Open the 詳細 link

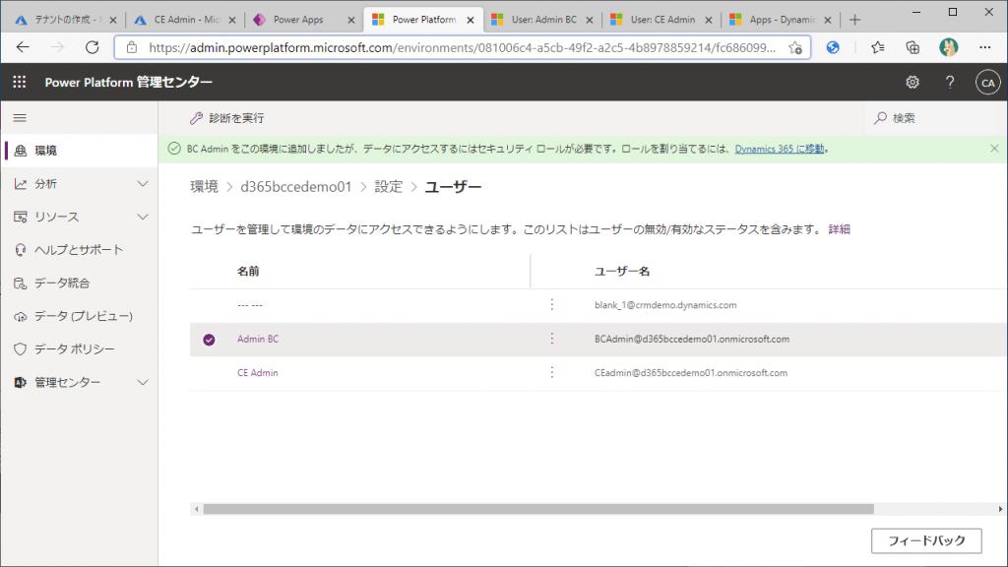click(839, 229)
